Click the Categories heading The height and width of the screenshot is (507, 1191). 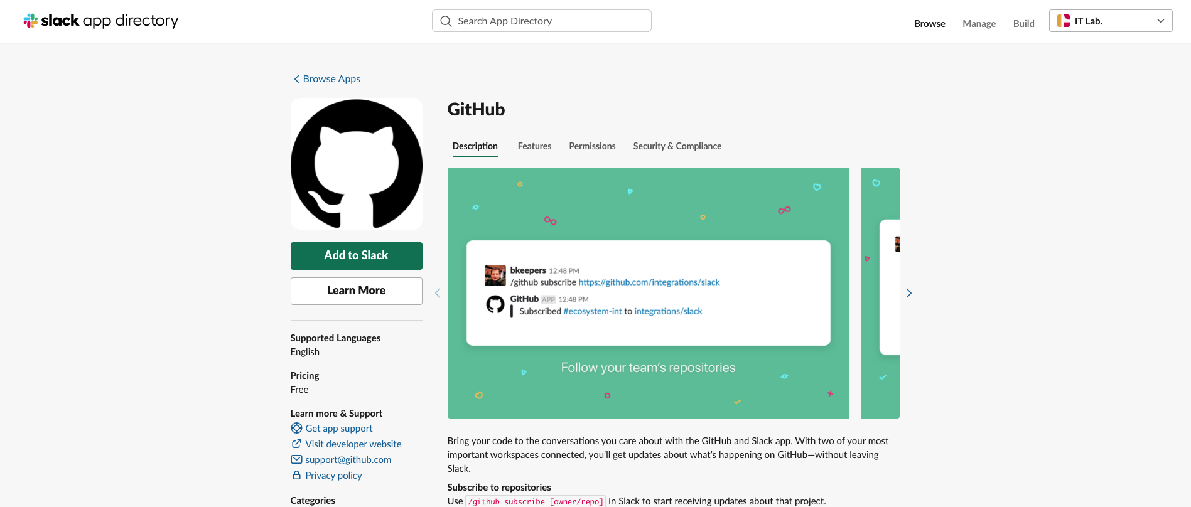(x=313, y=500)
